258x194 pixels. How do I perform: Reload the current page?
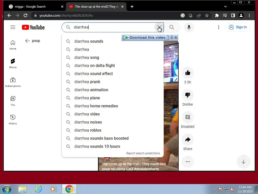point(25,15)
